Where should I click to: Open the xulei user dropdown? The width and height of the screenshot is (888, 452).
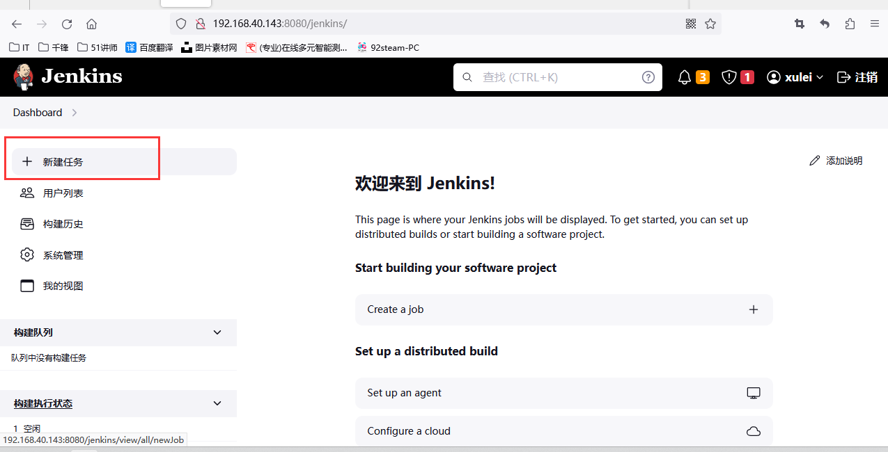point(795,77)
